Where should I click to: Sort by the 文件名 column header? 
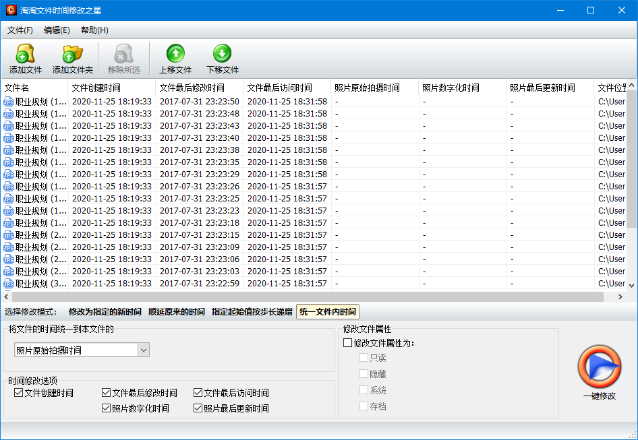tap(34, 88)
